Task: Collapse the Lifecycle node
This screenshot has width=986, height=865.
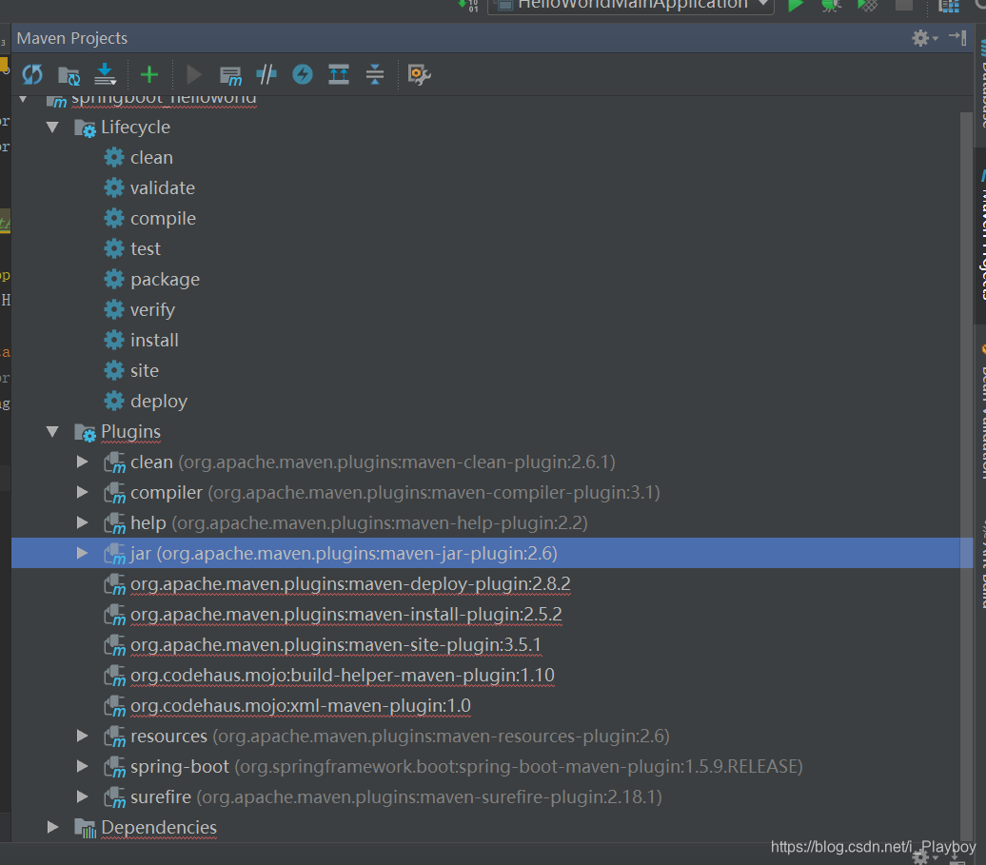Action: [52, 127]
